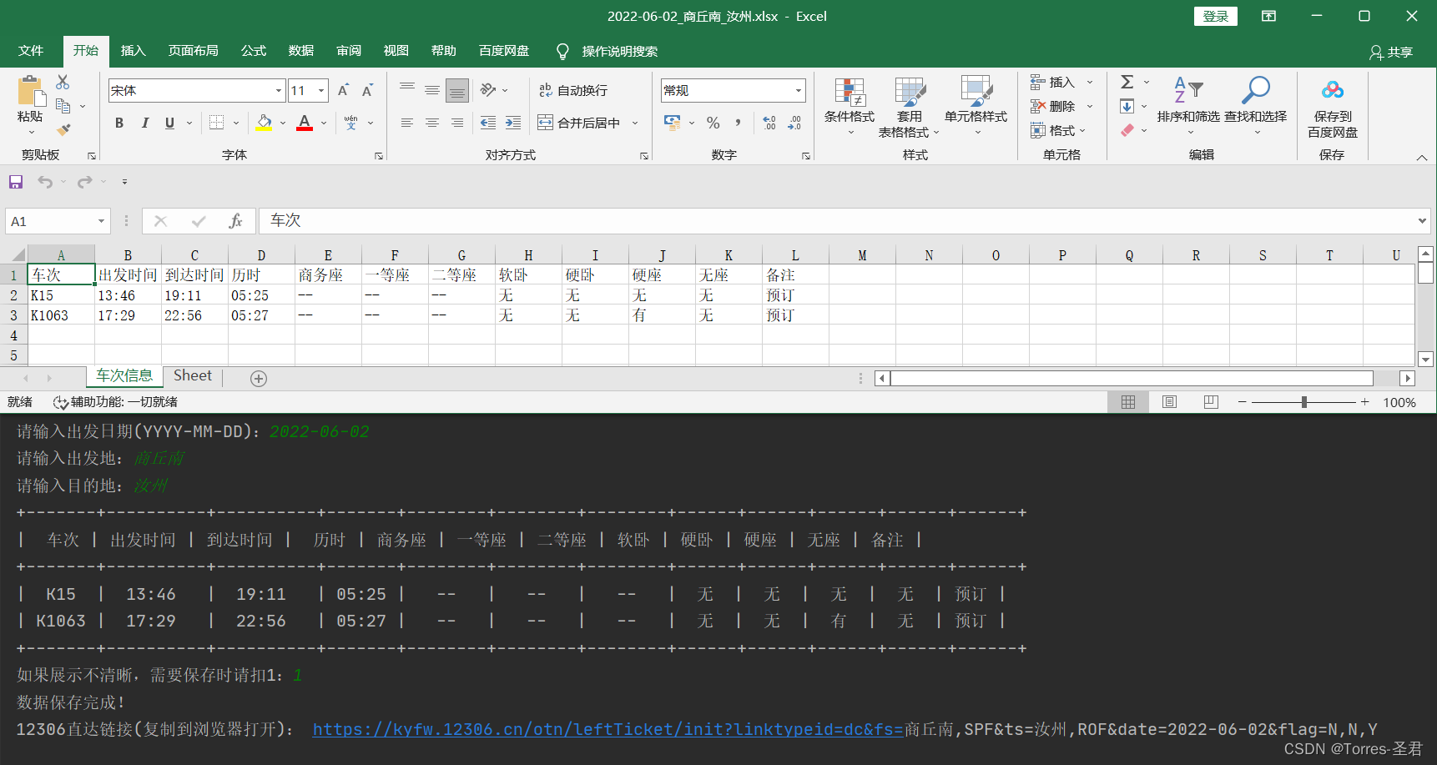Select center horizontal alignment
The image size is (1437, 765).
pos(431,123)
